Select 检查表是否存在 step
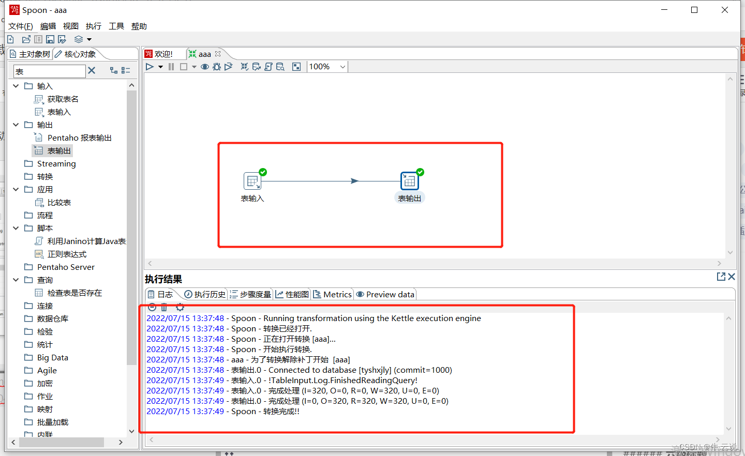This screenshot has height=456, width=745. pyautogui.click(x=74, y=293)
